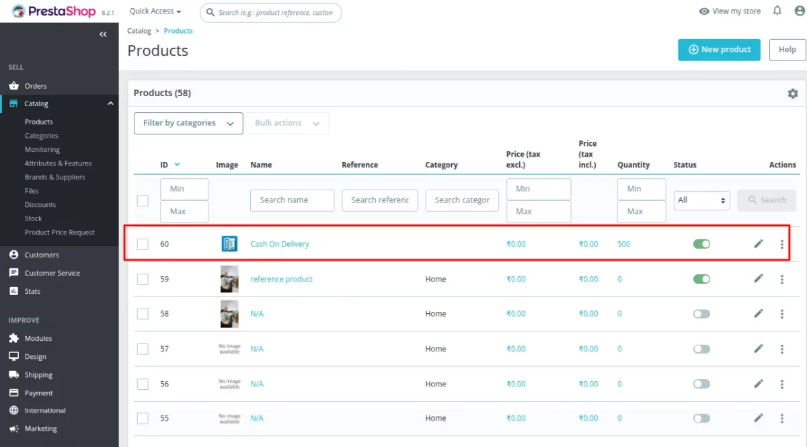Image resolution: width=807 pixels, height=447 pixels.
Task: Open products list settings gear
Action: click(x=792, y=94)
